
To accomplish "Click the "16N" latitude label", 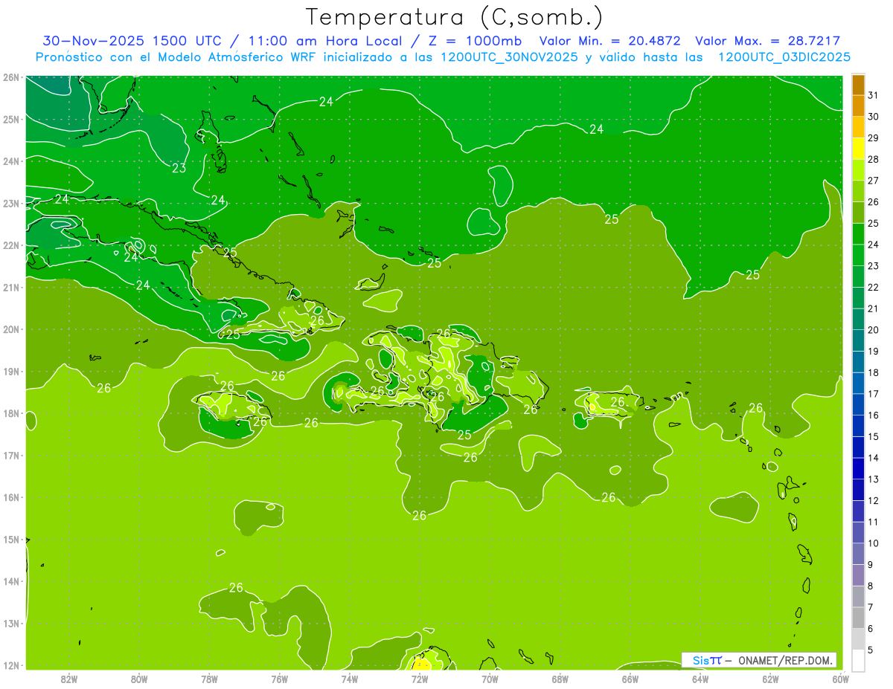I will [10, 497].
